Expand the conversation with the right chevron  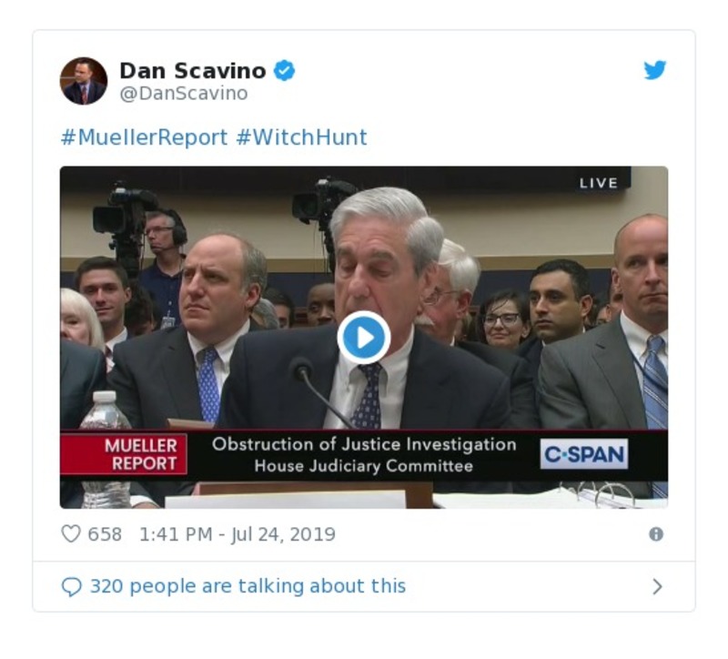[x=657, y=587]
